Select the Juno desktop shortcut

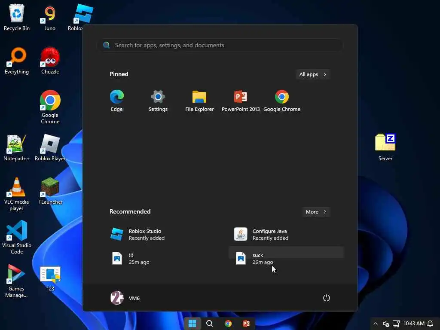(x=50, y=17)
